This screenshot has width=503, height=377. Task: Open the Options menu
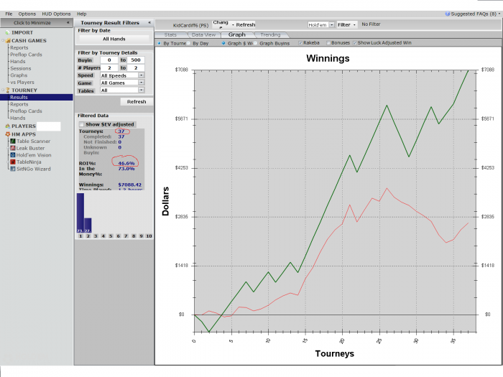pos(27,14)
